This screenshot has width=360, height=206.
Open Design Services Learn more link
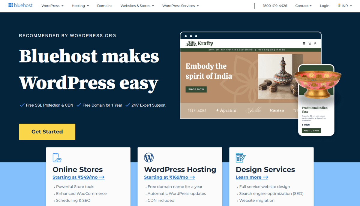click(252, 177)
